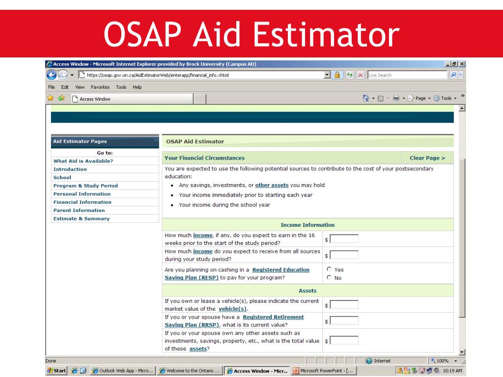Click the Print icon
Viewport: 503px width, 377px height.
pos(396,98)
